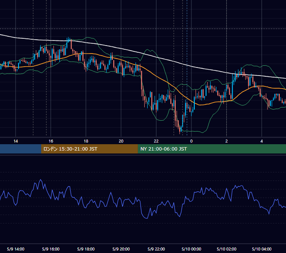Click the 2 hour label on chart axis
Screen dimensions: 286x253
(x=227, y=141)
